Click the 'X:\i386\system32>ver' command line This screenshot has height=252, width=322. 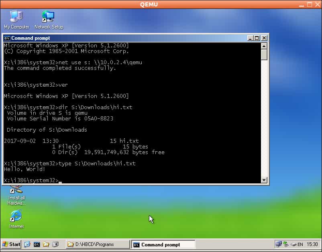click(x=36, y=85)
